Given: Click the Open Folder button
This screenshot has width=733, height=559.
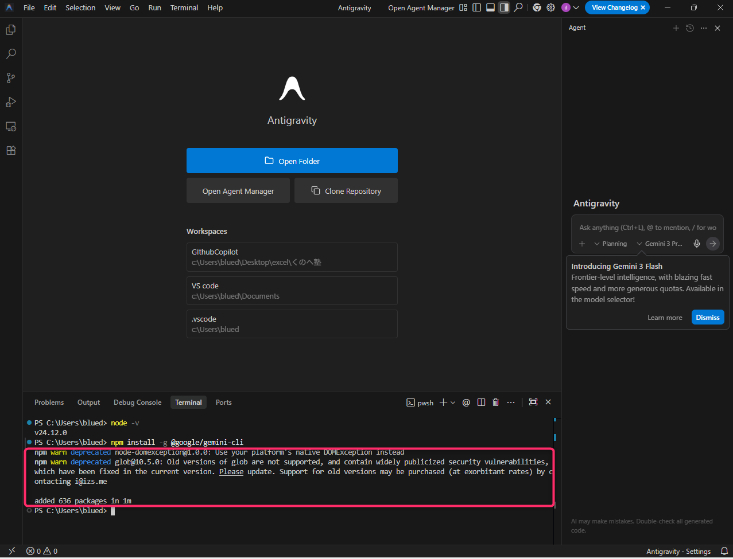Looking at the screenshot, I should click(292, 161).
